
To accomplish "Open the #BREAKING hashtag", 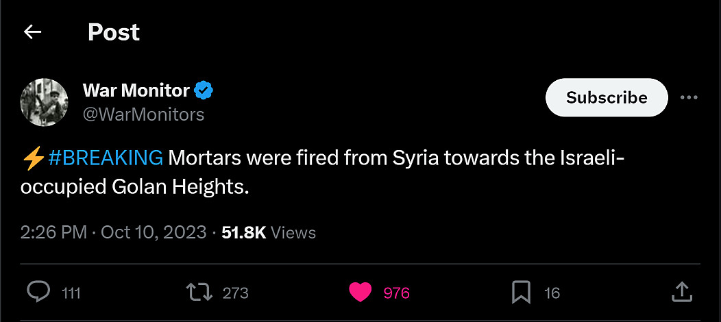I will 106,158.
